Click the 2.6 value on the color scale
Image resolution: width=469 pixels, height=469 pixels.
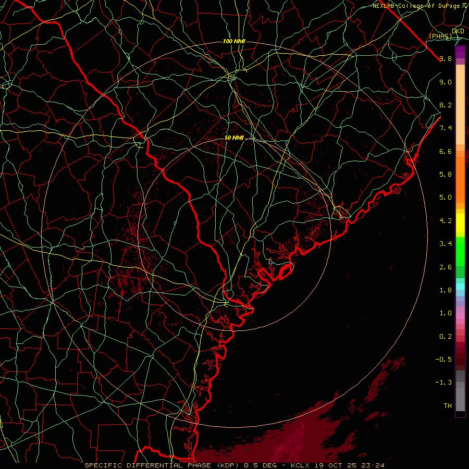[x=446, y=267]
